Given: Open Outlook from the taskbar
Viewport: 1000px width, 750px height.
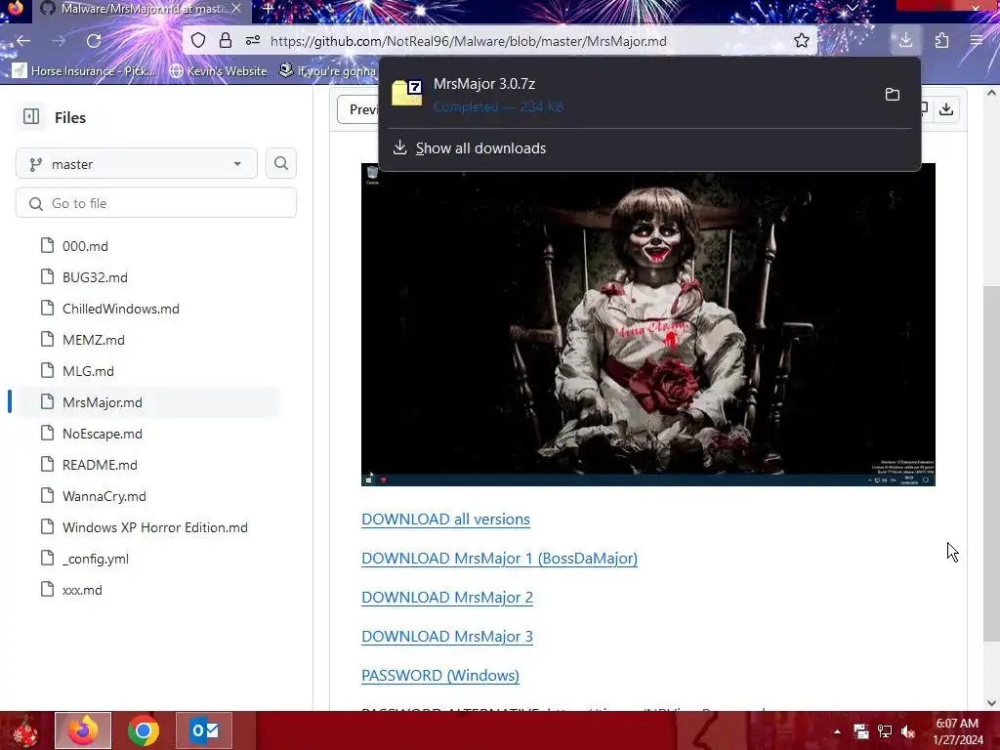Looking at the screenshot, I should [x=204, y=730].
